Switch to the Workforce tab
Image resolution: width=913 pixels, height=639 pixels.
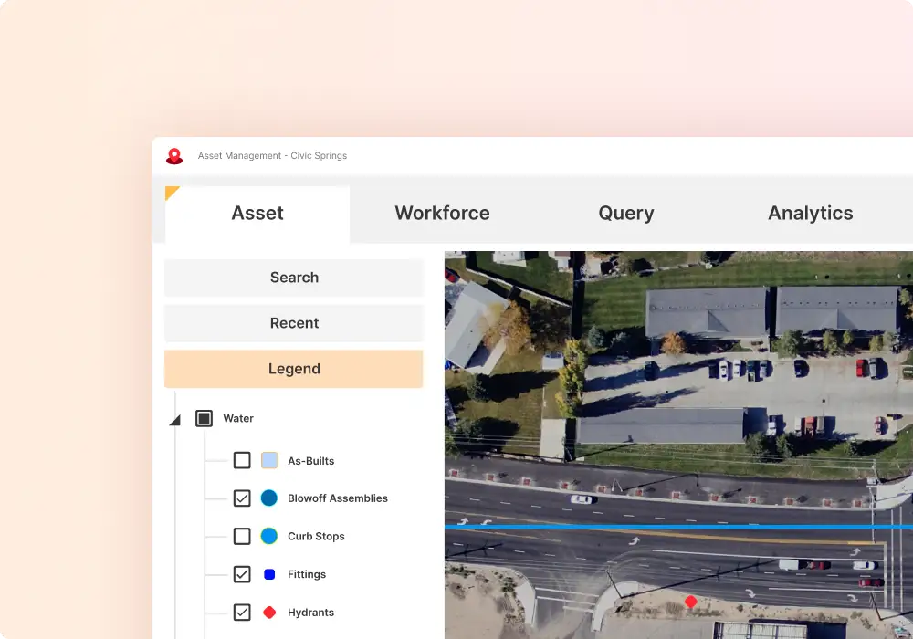click(x=442, y=214)
